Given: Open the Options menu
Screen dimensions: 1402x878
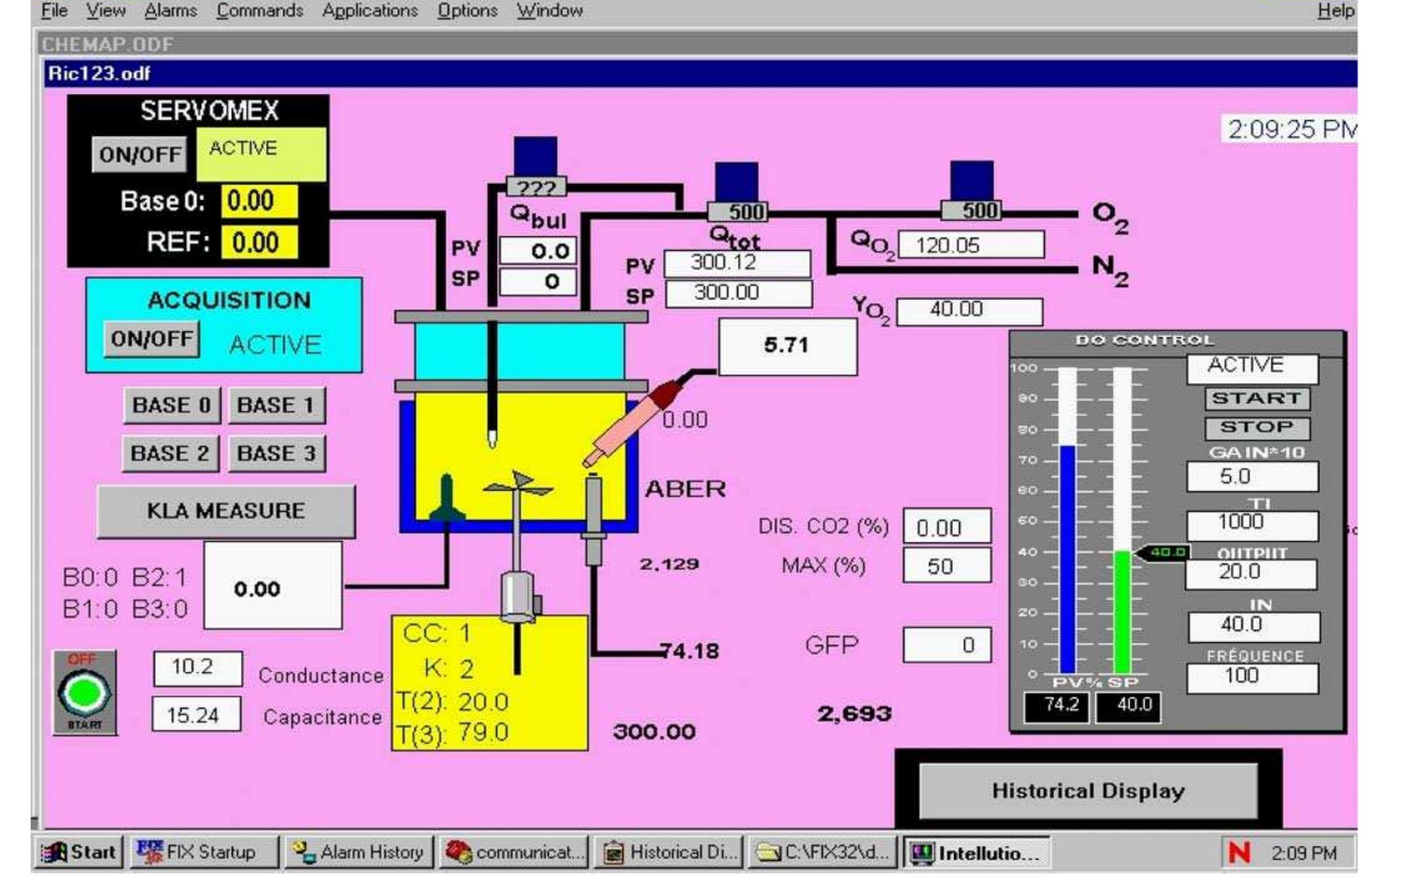Looking at the screenshot, I should pyautogui.click(x=468, y=11).
